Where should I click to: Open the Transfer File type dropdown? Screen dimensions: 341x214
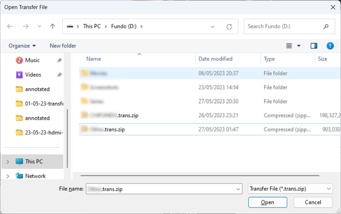click(290, 188)
